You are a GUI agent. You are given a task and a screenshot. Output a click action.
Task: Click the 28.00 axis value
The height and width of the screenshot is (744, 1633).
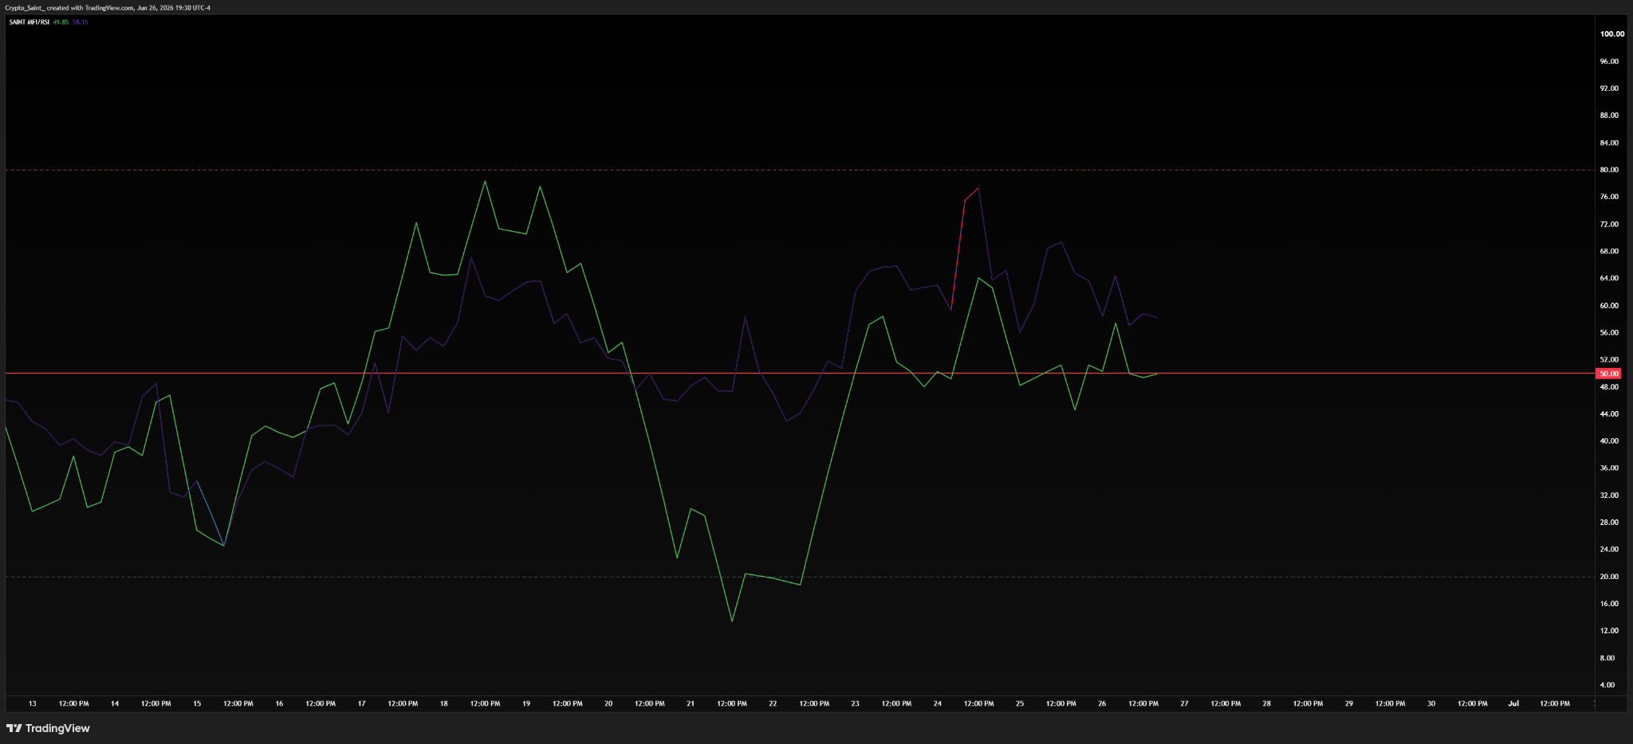pos(1609,523)
